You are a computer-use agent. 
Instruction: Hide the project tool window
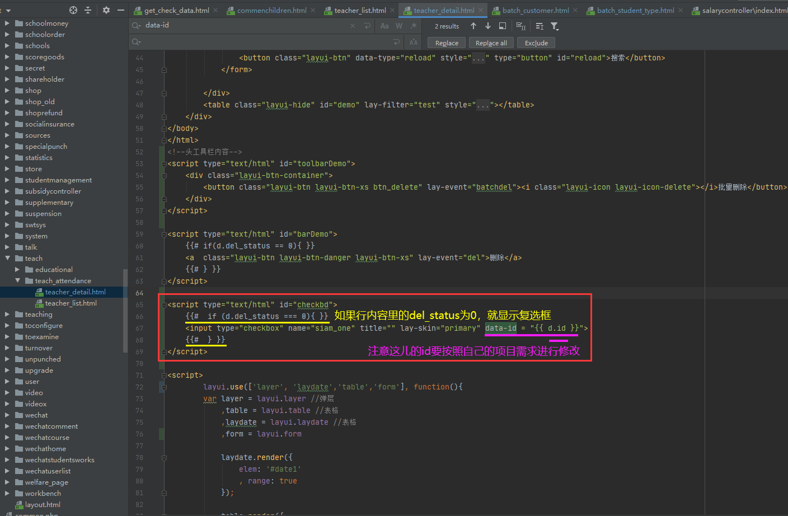tap(121, 10)
